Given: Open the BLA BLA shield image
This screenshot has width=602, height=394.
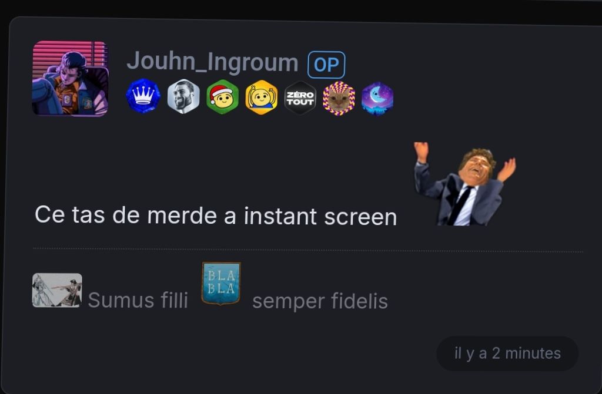Looking at the screenshot, I should (x=221, y=284).
